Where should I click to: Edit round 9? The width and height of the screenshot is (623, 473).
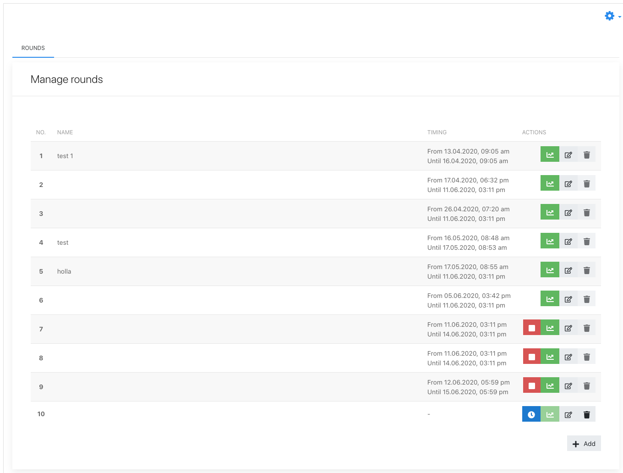click(568, 385)
